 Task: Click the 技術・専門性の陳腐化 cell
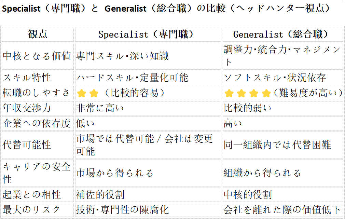(x=122, y=209)
